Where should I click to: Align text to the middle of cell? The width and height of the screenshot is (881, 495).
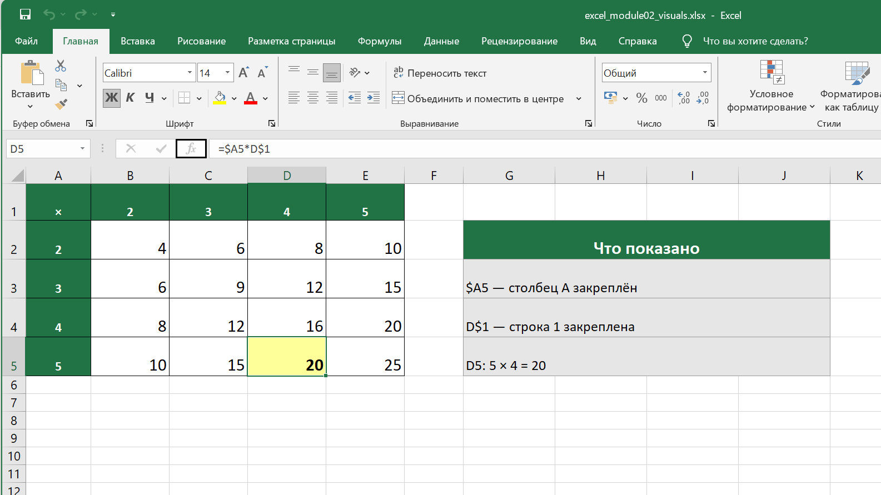313,72
